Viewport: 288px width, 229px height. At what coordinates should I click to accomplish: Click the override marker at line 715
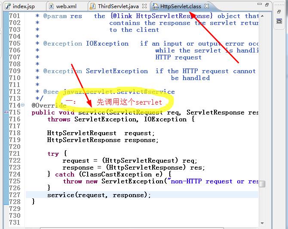[x=6, y=111]
